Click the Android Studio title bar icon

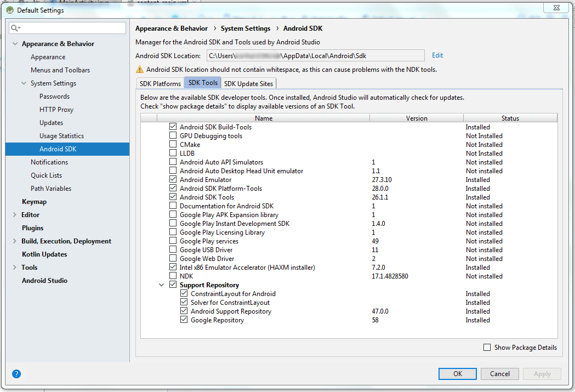pyautogui.click(x=10, y=10)
